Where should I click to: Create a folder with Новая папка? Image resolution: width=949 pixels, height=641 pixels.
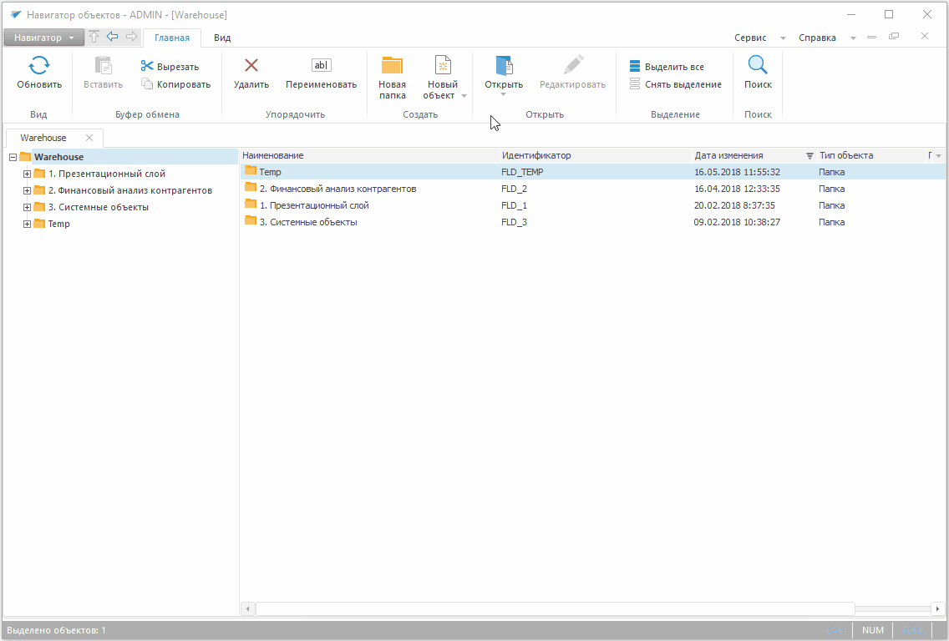tap(392, 78)
